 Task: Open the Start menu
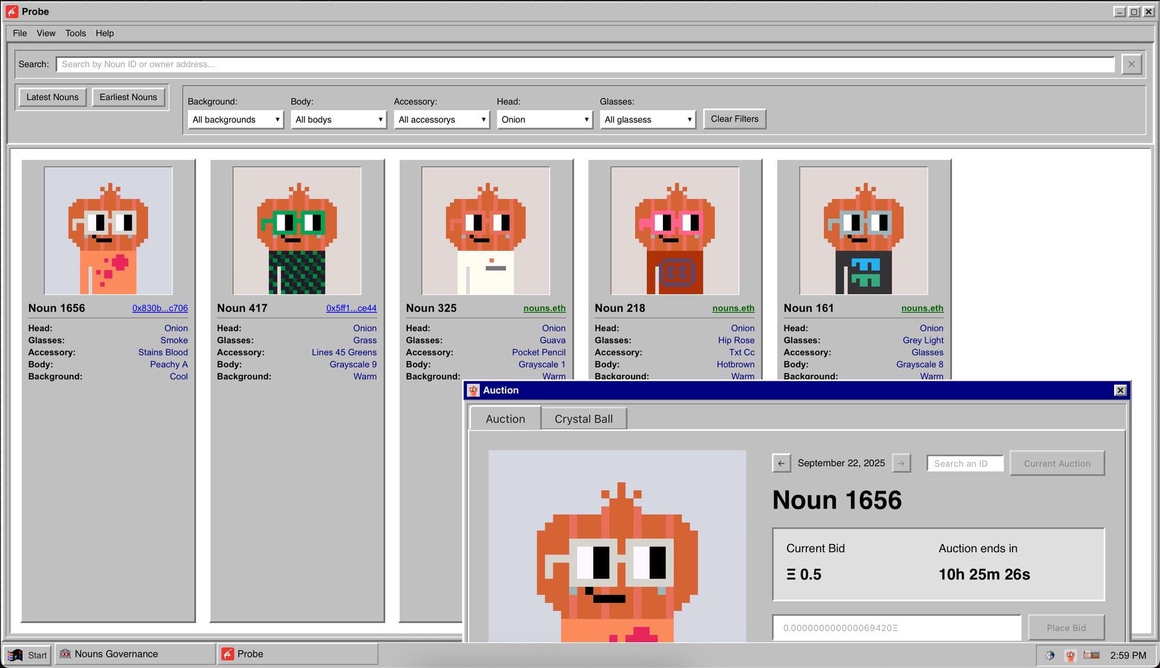tap(28, 655)
